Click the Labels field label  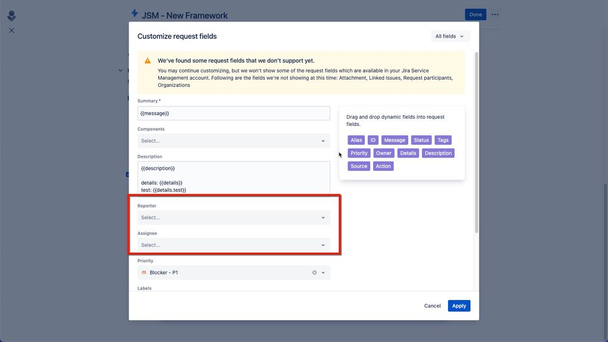144,288
